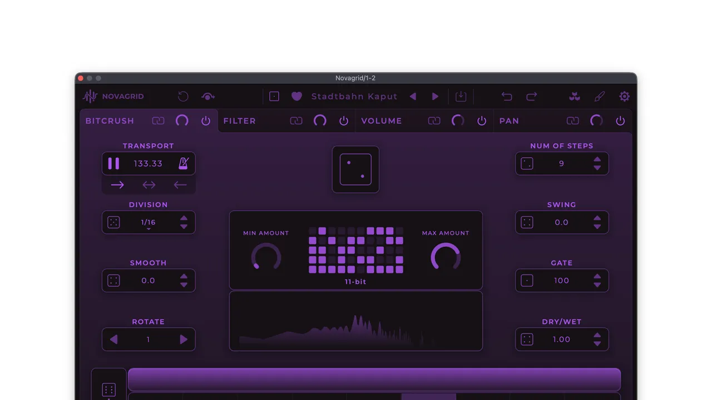Toggle FILTER power button
This screenshot has height=400, width=712.
(x=344, y=121)
